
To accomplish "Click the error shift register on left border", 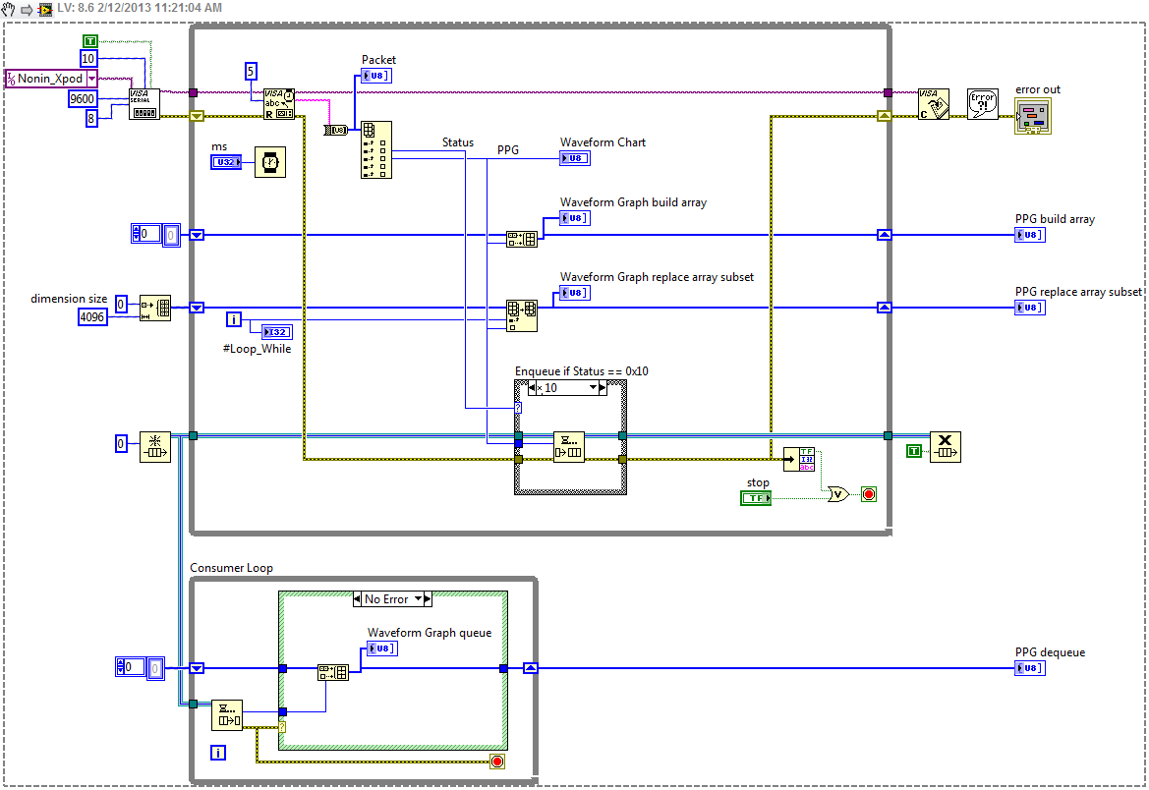I will click(x=197, y=116).
